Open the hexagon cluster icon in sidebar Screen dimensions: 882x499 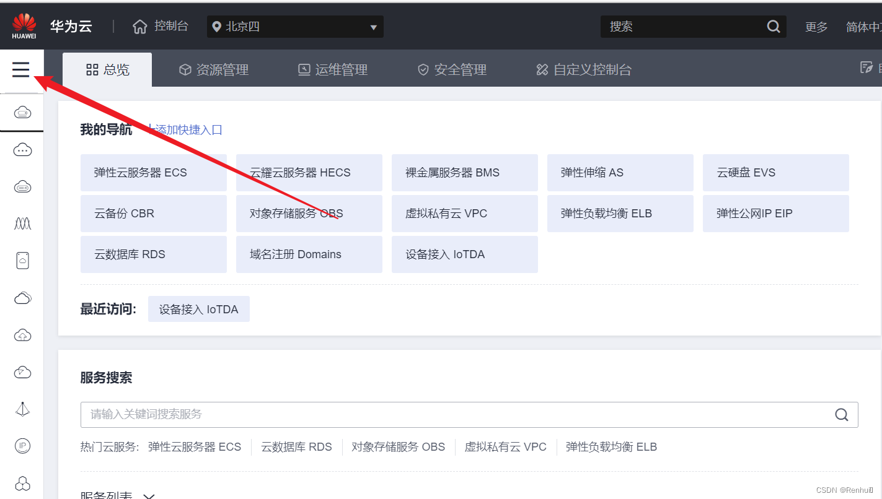pyautogui.click(x=22, y=484)
